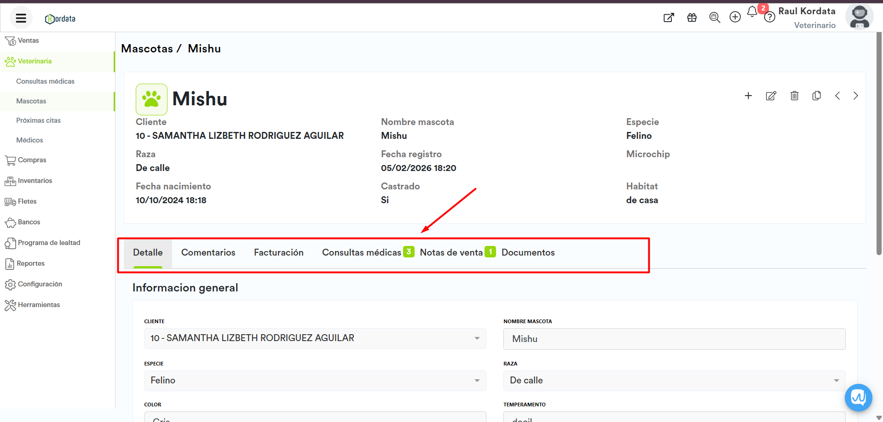This screenshot has width=883, height=422.
Task: Open the chat support widget
Action: click(x=858, y=397)
